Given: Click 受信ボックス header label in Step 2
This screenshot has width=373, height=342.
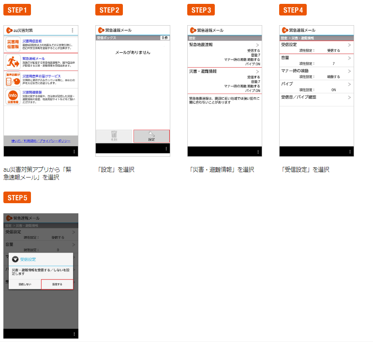Looking at the screenshot, I should coord(106,38).
